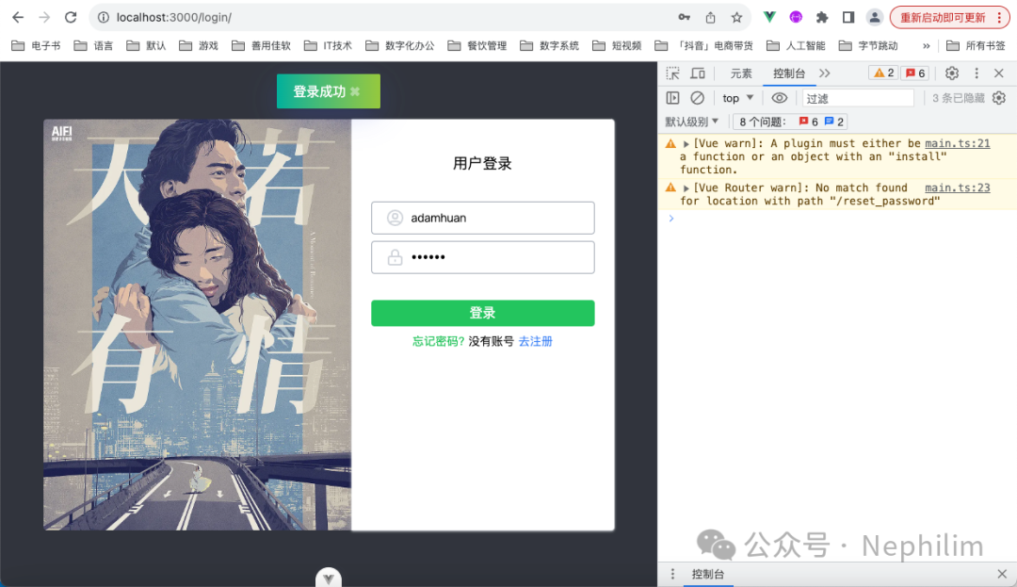
Task: Open the 8 个问题 issues link
Action: (x=790, y=122)
